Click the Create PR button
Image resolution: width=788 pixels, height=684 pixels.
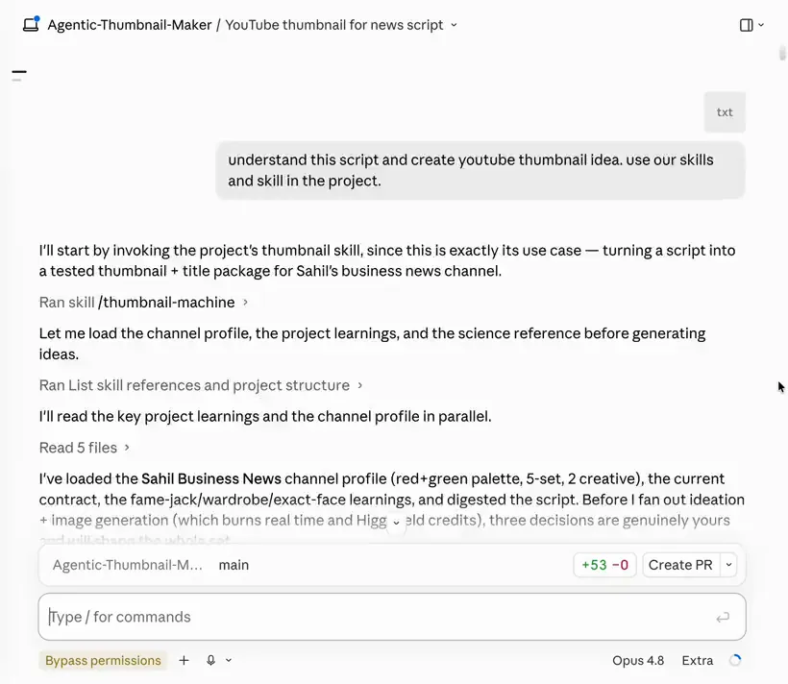(680, 565)
